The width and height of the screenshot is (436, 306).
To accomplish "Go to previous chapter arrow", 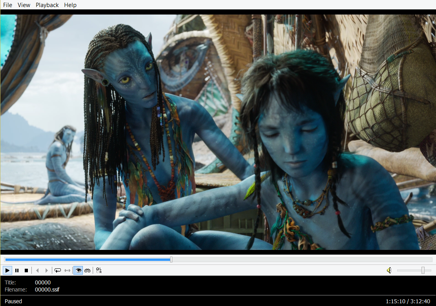I will tap(38, 270).
